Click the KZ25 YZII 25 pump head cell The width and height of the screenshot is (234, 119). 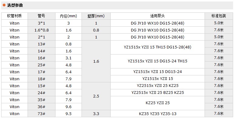pos(158,103)
